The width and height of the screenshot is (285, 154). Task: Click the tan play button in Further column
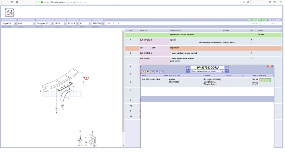pyautogui.click(x=262, y=80)
